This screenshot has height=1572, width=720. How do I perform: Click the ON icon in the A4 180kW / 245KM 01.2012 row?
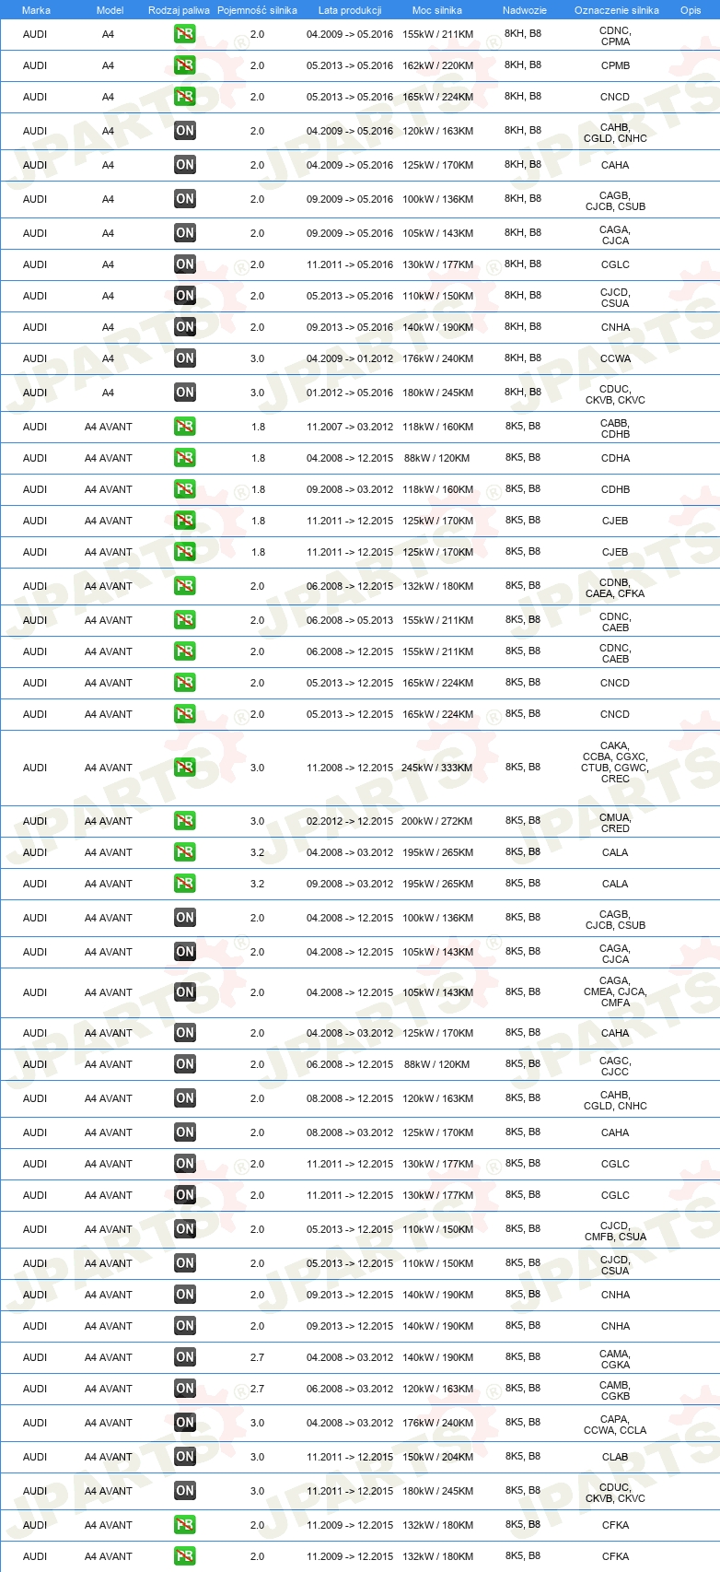[185, 393]
